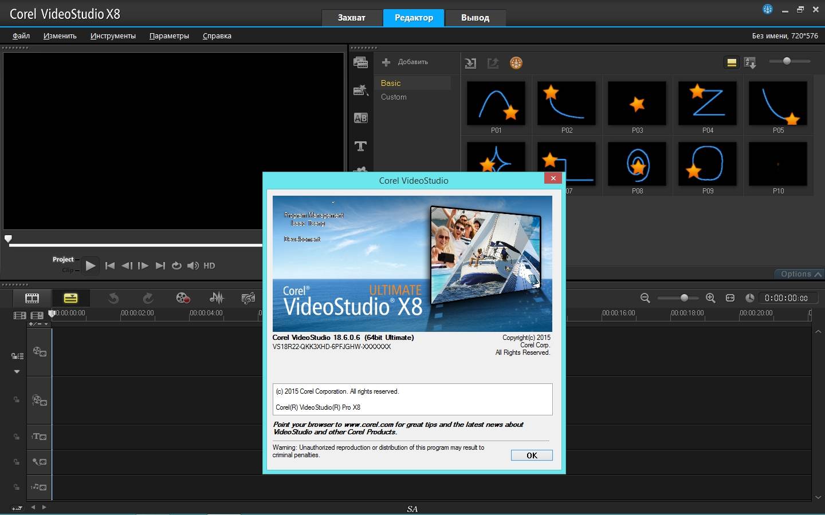Sort library clips with the AZ sort icon
825x515 pixels.
[x=750, y=63]
